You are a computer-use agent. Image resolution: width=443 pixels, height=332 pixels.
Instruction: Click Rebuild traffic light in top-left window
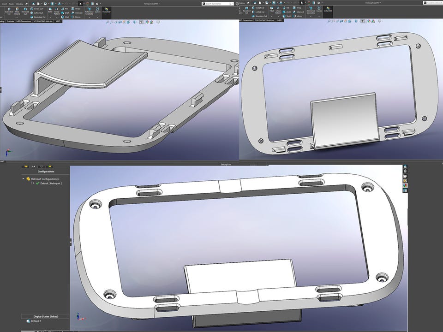[x=87, y=4]
